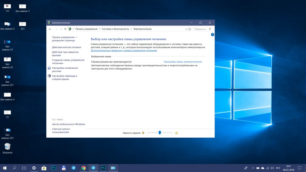The image size is (306, 172).
Task: Open the battery status icon
Action: [258, 168]
